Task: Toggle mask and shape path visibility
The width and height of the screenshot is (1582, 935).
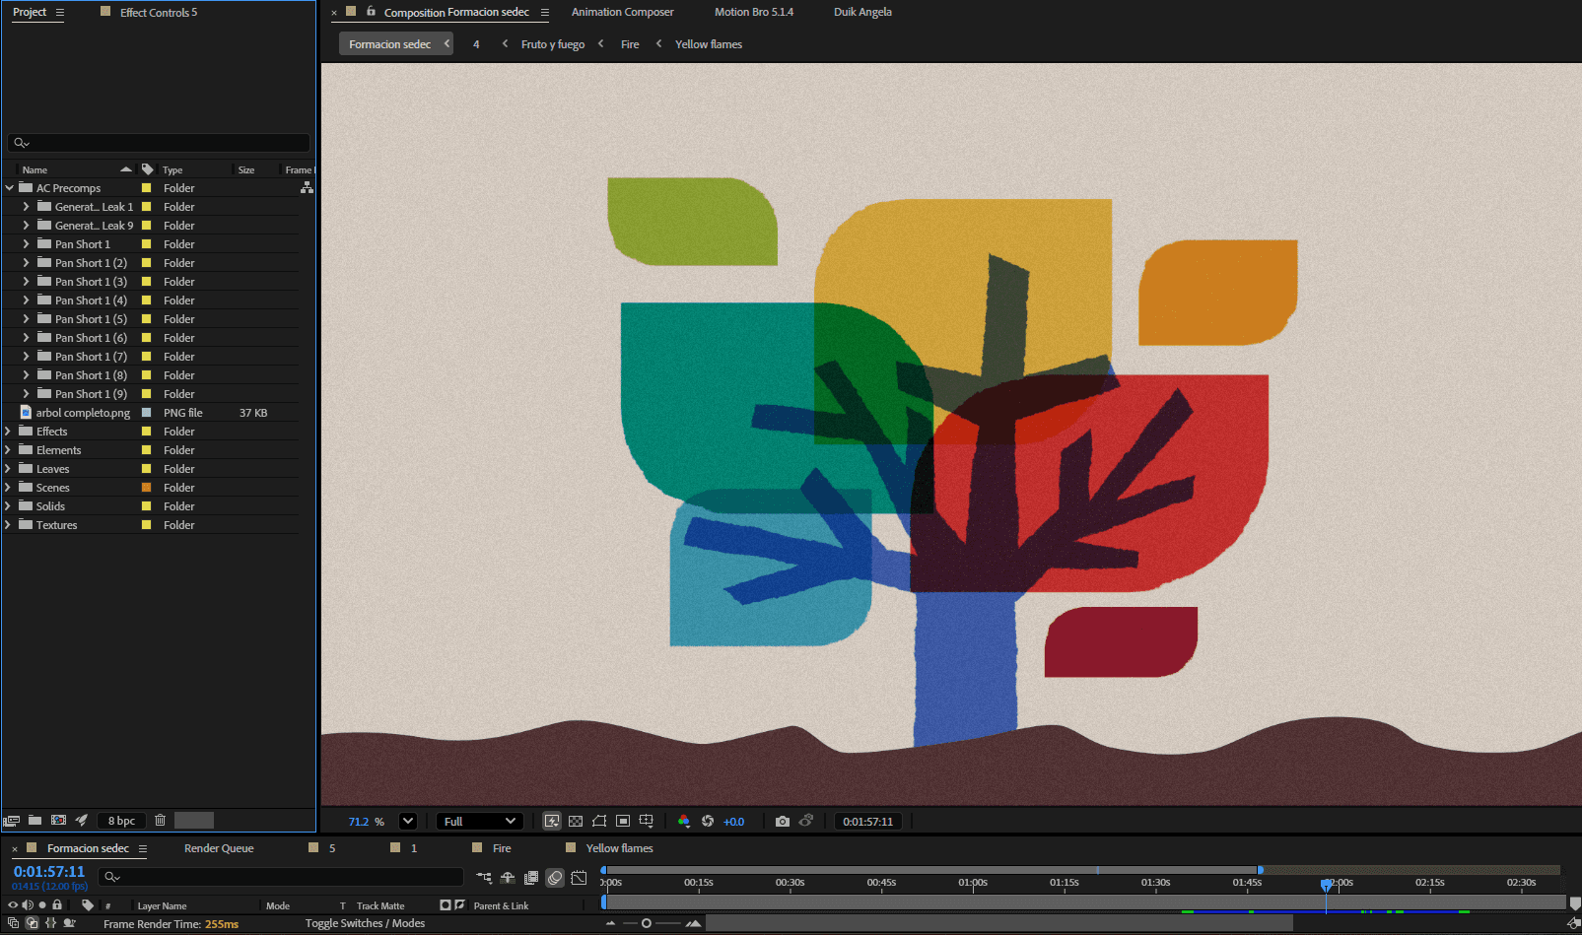Action: tap(599, 821)
